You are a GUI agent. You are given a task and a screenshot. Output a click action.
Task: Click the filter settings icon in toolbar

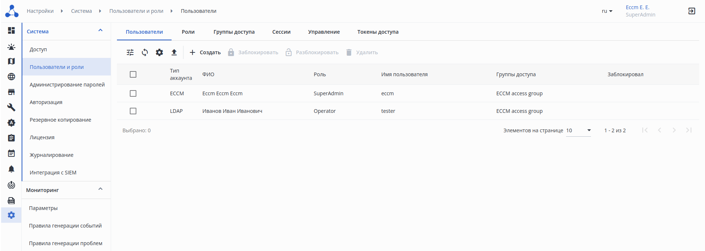click(x=130, y=52)
